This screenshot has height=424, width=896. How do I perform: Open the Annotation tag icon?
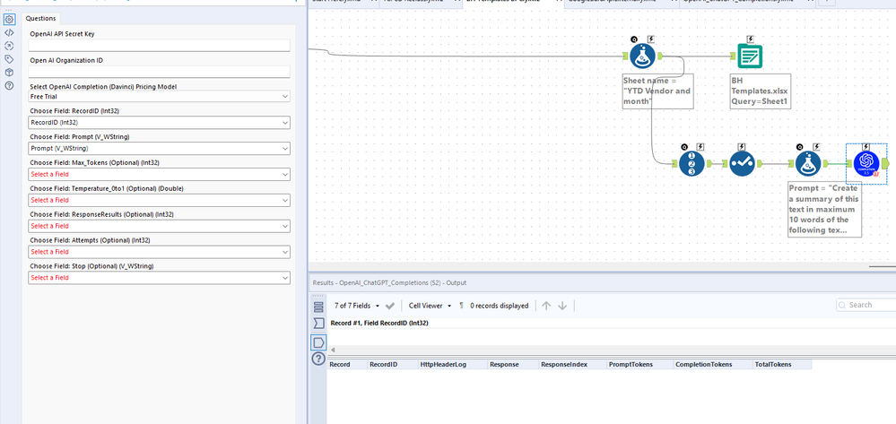pos(9,59)
